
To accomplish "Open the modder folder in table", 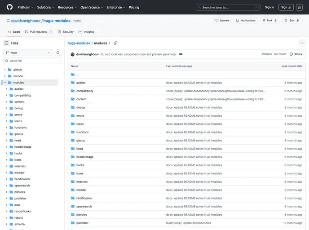I will point(81,190).
